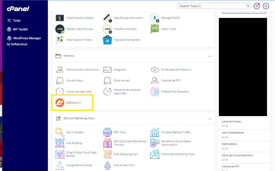Click the Search Tools input field
The height and width of the screenshot is (171, 275).
point(212,6)
